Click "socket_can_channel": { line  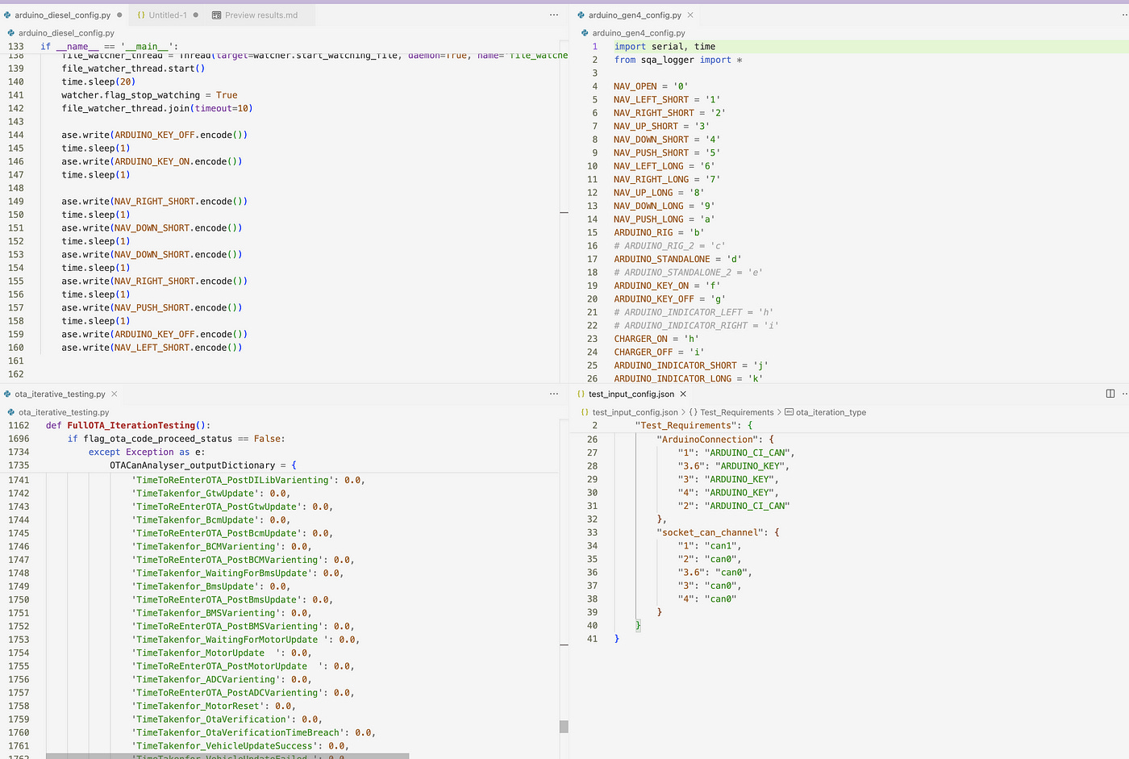718,532
